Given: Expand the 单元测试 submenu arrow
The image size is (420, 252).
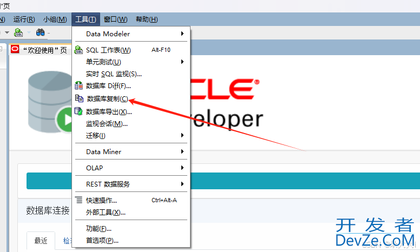Looking at the screenshot, I should [x=182, y=62].
